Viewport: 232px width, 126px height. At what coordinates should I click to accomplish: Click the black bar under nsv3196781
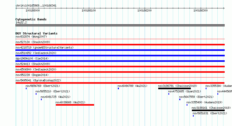tap(174, 88)
